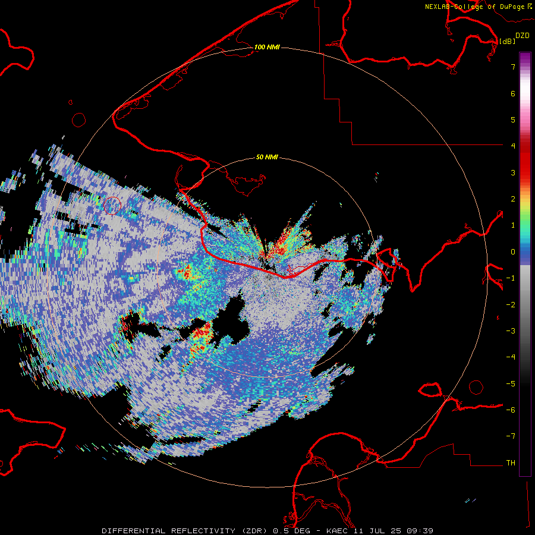Click the -5 value on the color scale
Viewport: 535px width, 535px height.
(x=511, y=384)
